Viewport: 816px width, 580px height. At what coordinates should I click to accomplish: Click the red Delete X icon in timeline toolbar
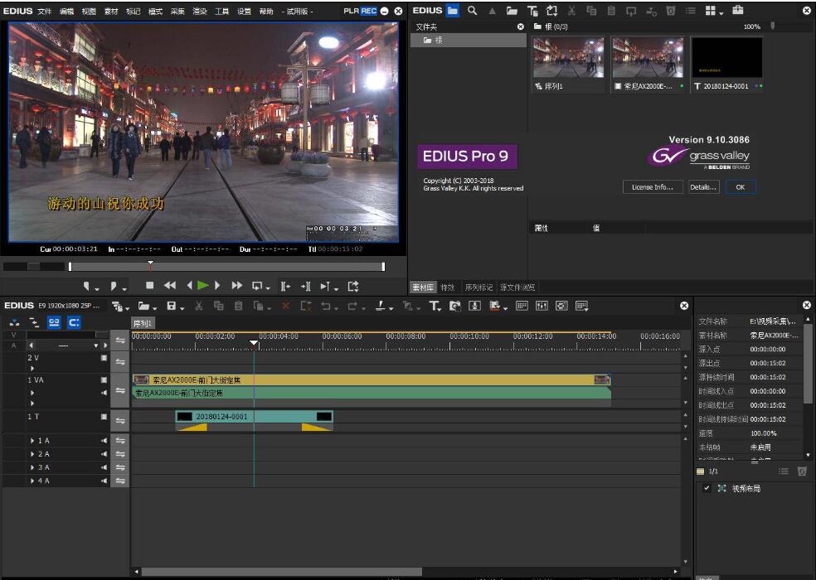pos(285,306)
